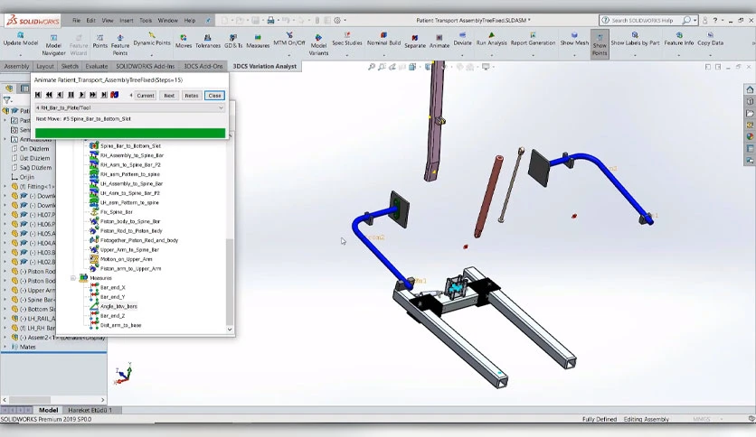
Task: Click the Update Model icon
Action: point(20,35)
